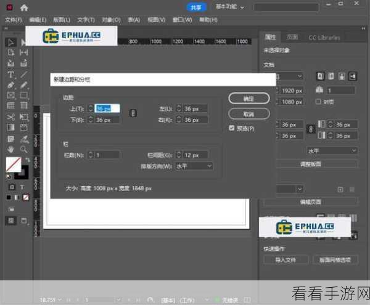The image size is (370, 305).
Task: Select the Content Collector tool
Action: (x=10, y=63)
